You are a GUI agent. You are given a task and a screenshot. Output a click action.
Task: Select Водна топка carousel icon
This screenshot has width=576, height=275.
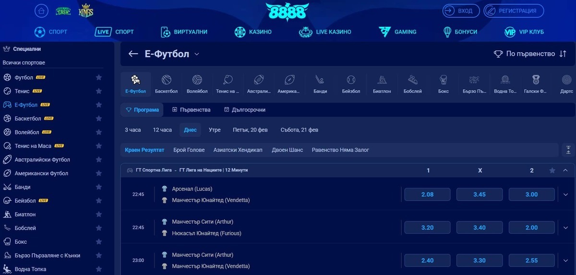coord(504,84)
